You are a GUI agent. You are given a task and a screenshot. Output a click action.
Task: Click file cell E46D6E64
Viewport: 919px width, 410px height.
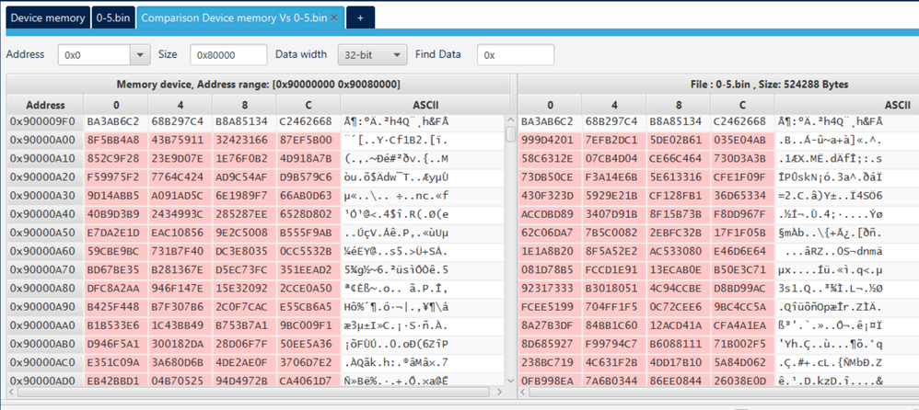742,252
